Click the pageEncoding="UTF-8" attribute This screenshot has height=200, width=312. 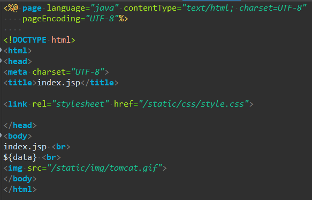tap(71, 19)
